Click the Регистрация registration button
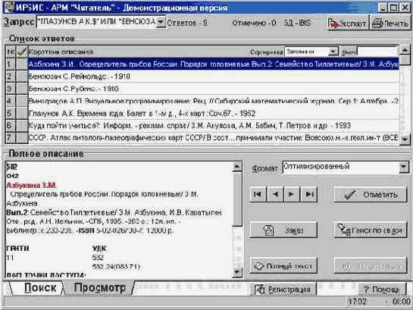This screenshot has height=310, width=413. tap(283, 290)
